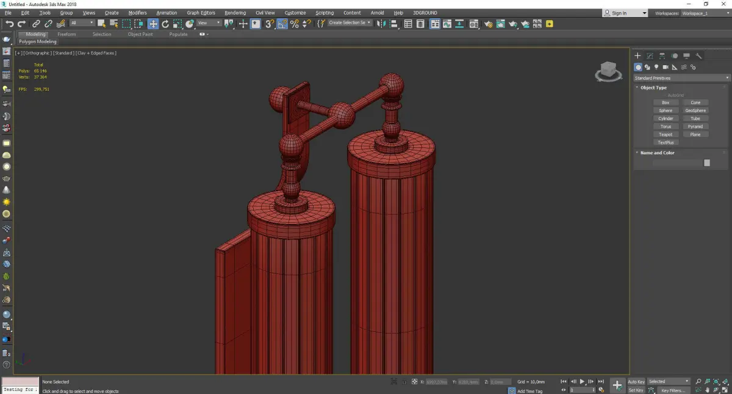Create a Box primitive button
Screen dimensions: 732x394
click(666, 102)
